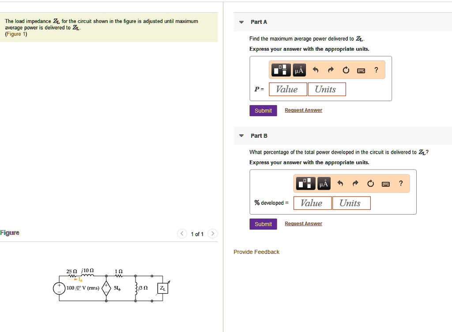Open the help (?) for Part A answer entry

coord(376,70)
